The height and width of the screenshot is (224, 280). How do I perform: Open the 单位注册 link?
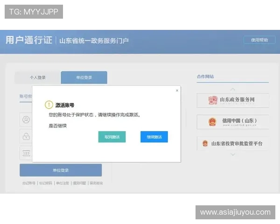click(63, 183)
